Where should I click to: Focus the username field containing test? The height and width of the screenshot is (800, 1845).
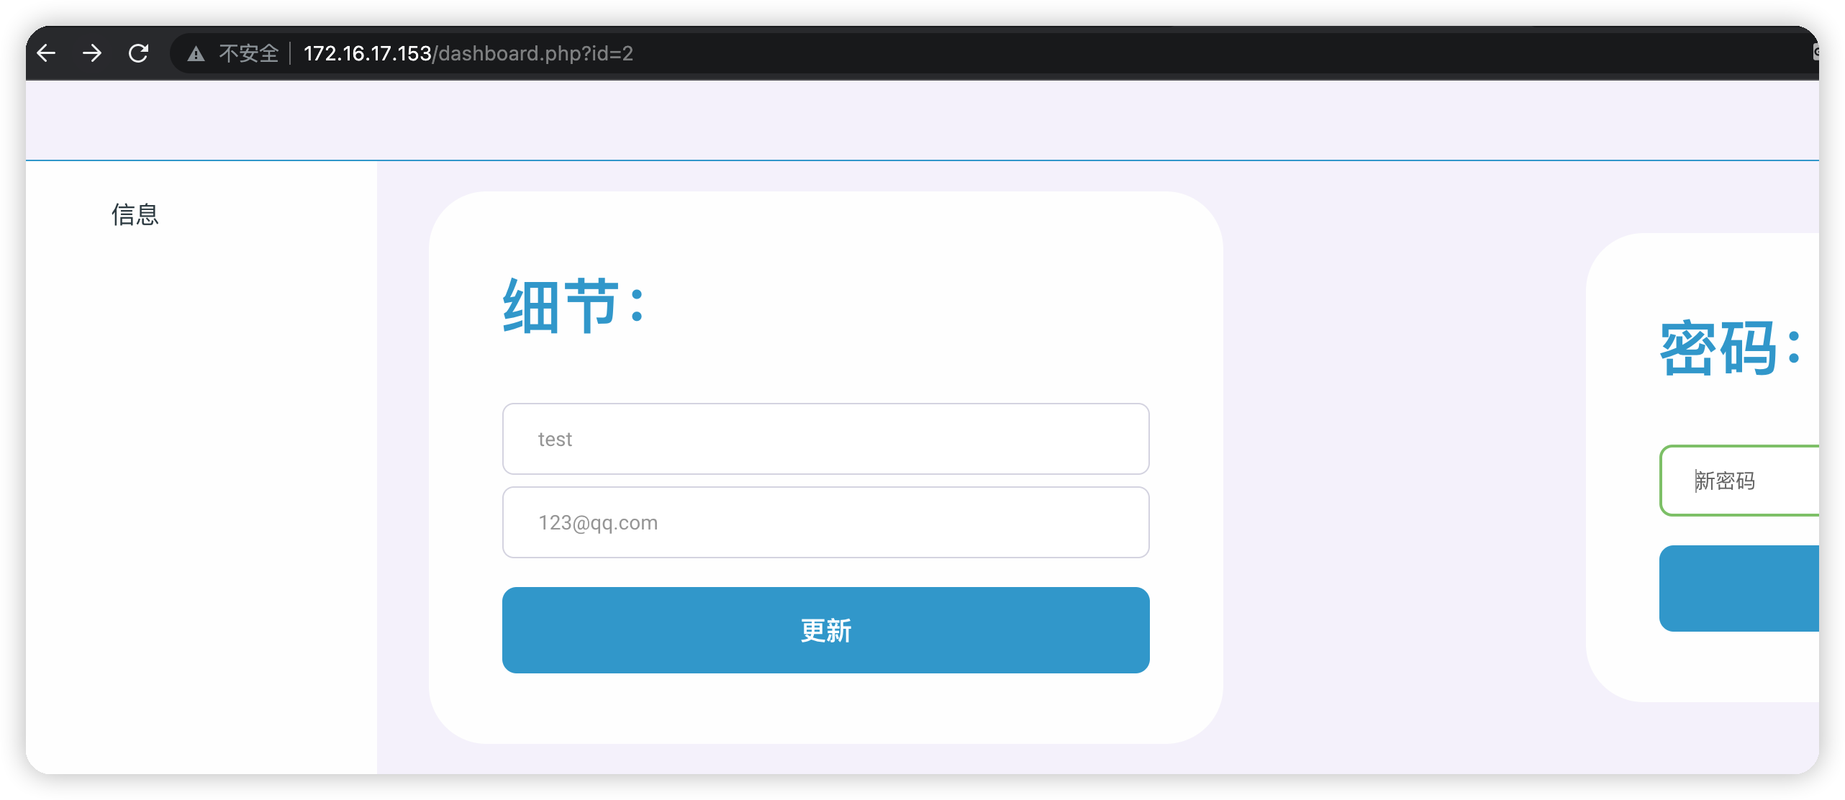tap(825, 439)
